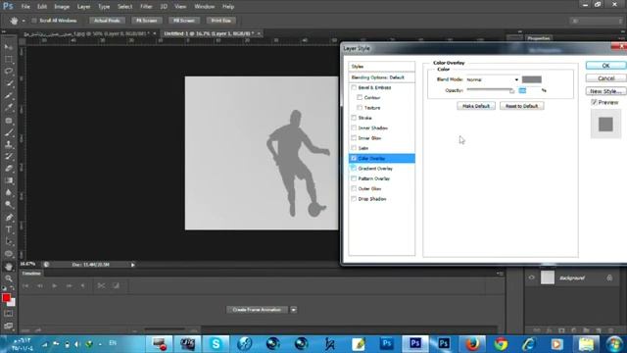Viewport: 627px width, 353px height.
Task: Open the Blend Mode dropdown
Action: point(492,79)
